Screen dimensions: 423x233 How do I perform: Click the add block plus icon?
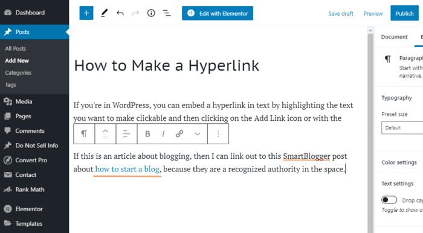[86, 13]
